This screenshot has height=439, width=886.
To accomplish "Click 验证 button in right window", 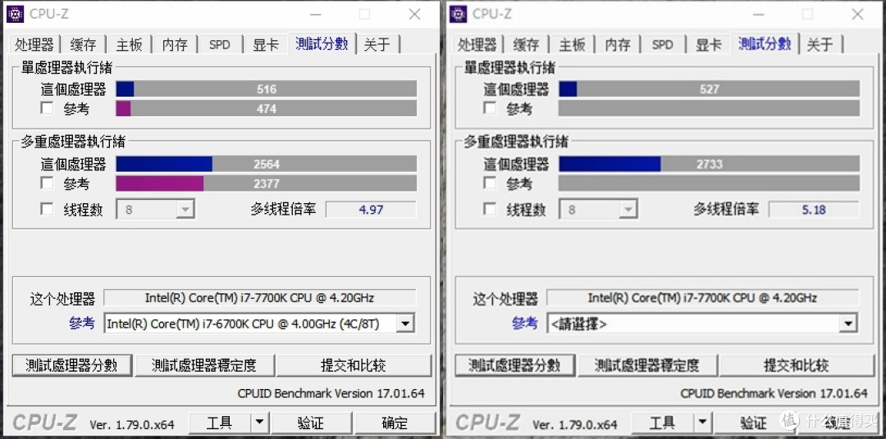I will pos(755,422).
